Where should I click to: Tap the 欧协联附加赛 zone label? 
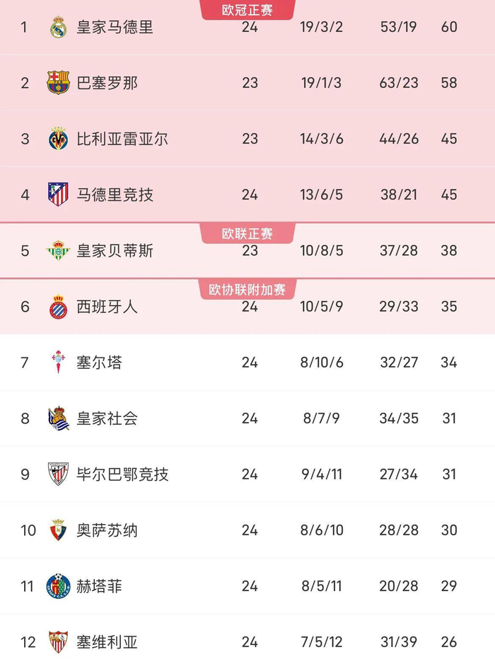(248, 290)
